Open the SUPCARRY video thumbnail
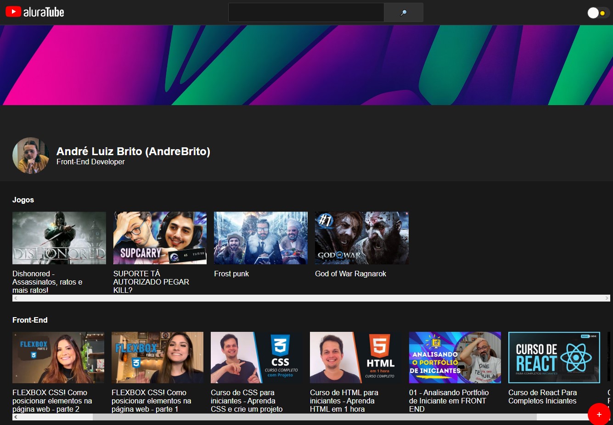 (x=160, y=238)
